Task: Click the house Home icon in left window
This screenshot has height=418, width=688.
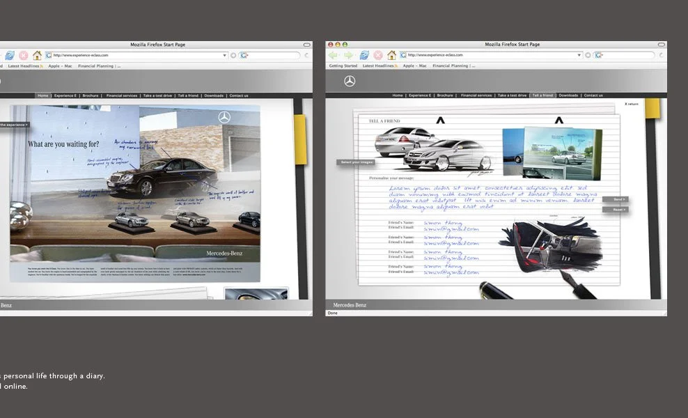Action: [x=38, y=55]
